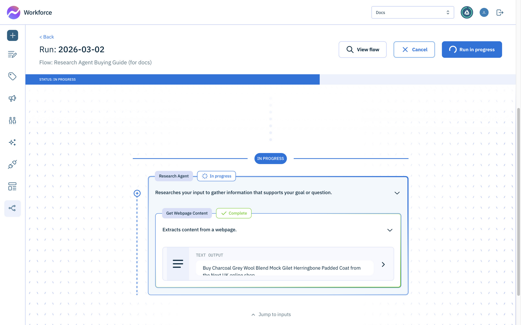Click the run status progress bar
Image resolution: width=521 pixels, height=325 pixels.
tap(172, 79)
